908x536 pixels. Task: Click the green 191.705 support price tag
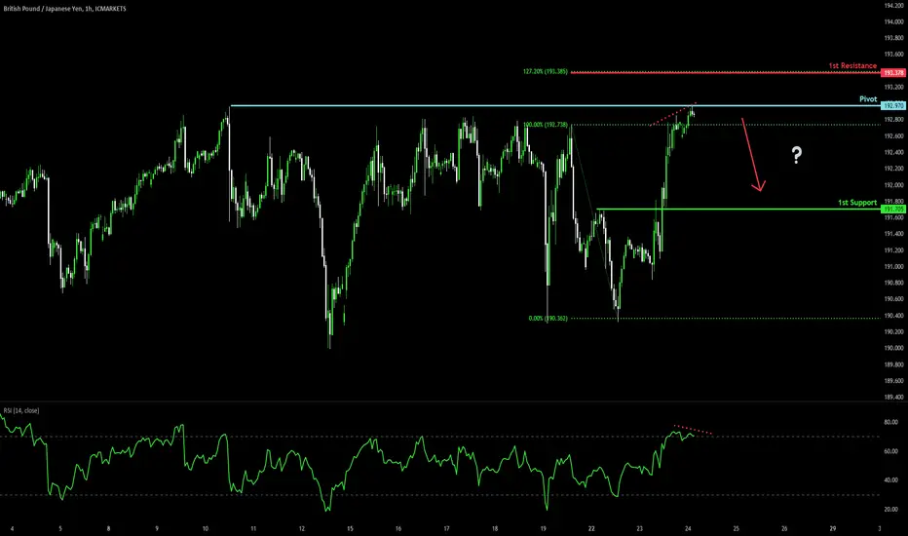tap(893, 209)
